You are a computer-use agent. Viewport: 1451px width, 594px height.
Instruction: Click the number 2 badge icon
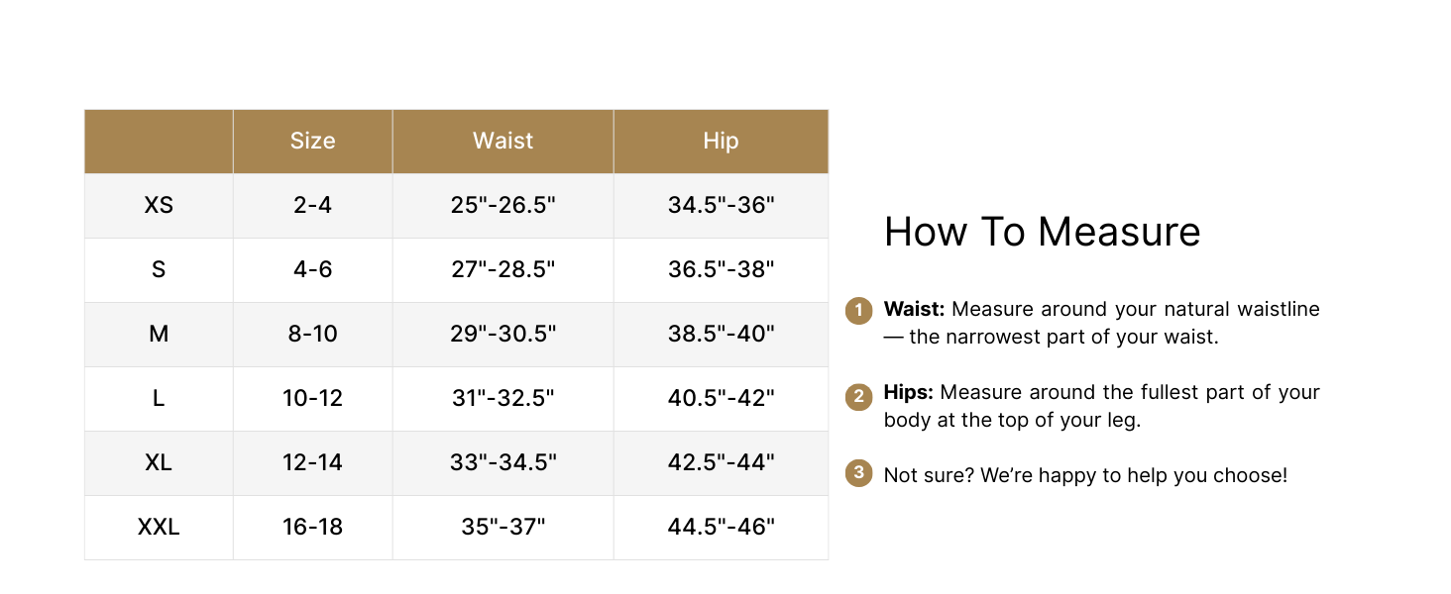tap(857, 395)
